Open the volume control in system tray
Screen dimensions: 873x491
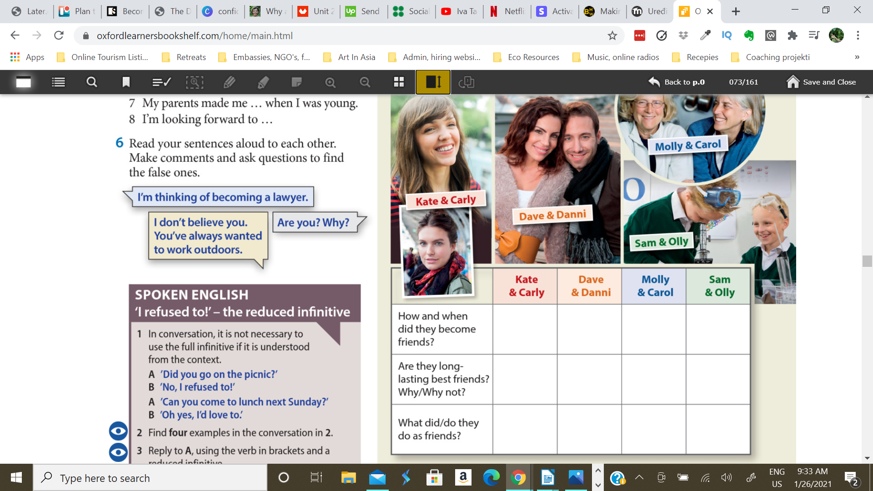tap(726, 477)
